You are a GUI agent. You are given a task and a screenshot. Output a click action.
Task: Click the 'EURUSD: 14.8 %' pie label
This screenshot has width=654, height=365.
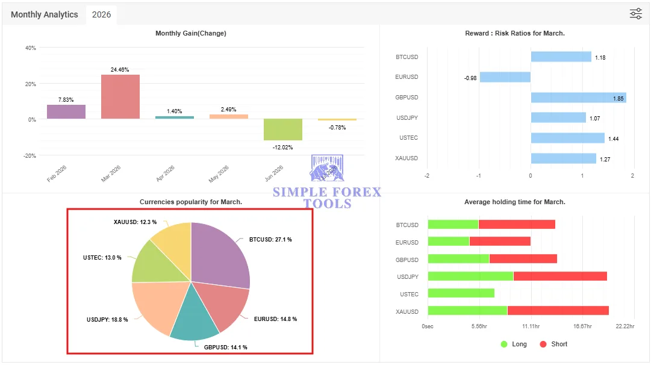coord(275,319)
